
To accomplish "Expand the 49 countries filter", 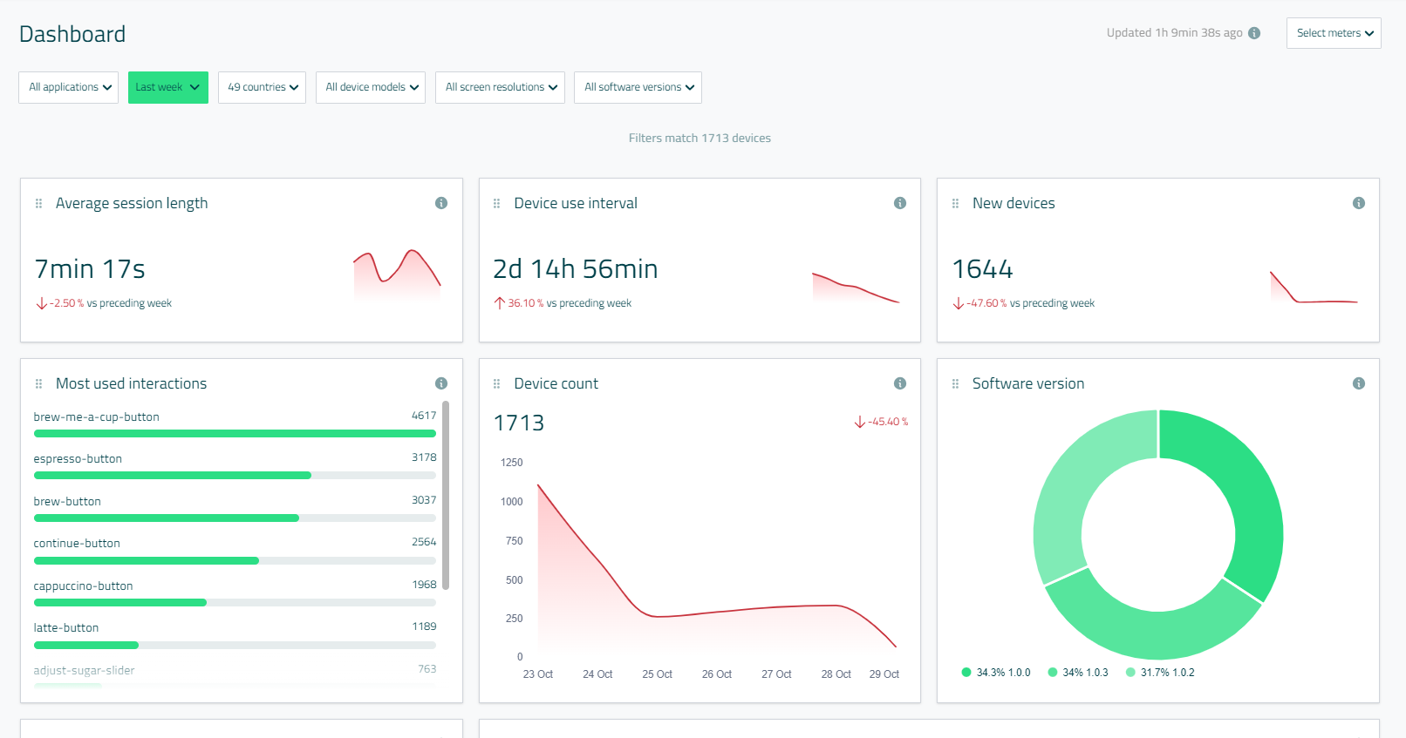I will pyautogui.click(x=262, y=87).
